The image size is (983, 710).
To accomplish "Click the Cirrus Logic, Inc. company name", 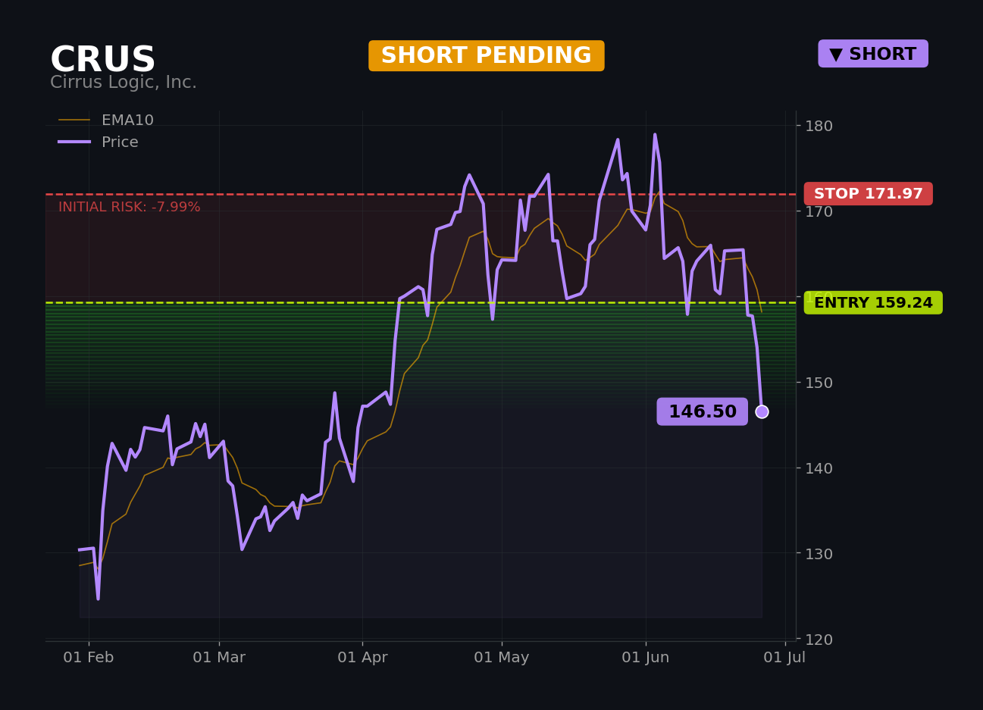I will pos(124,83).
